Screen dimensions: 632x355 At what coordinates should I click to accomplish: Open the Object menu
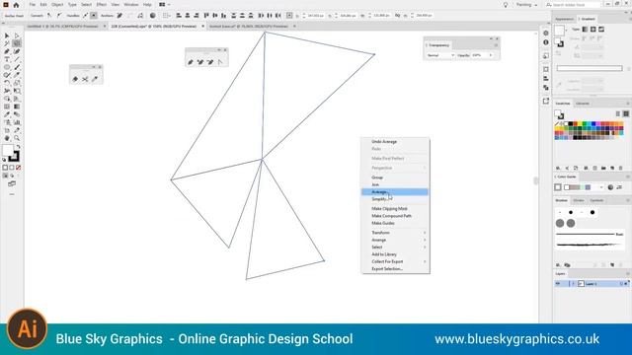point(57,5)
